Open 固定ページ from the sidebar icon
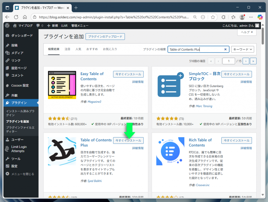This screenshot has height=202, width=268. [8, 68]
